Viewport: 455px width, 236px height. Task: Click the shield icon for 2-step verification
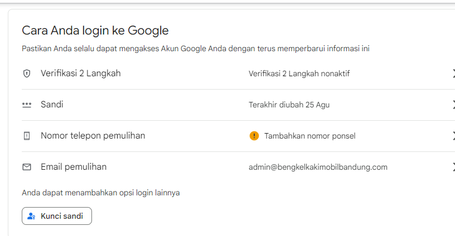(x=27, y=73)
